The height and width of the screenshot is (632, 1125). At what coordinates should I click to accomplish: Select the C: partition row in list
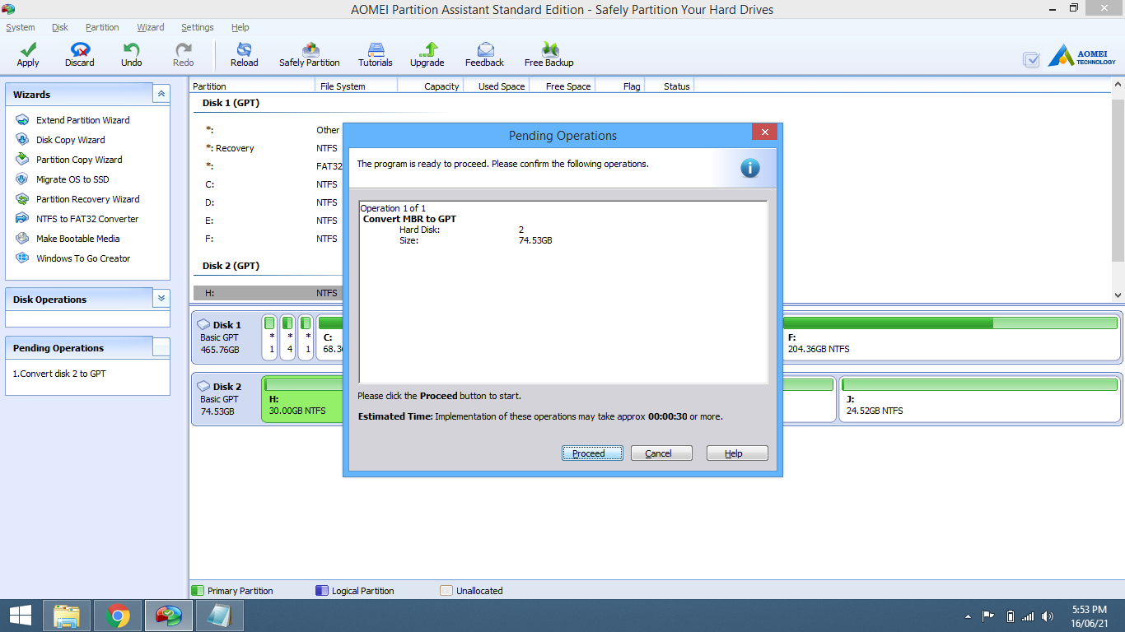point(268,184)
